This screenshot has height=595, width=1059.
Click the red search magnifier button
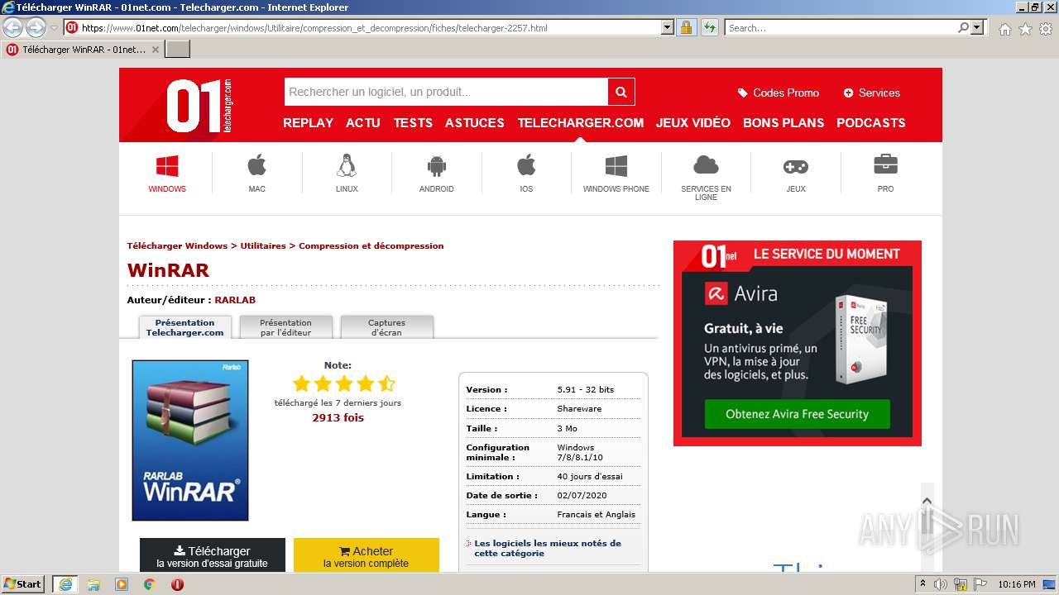tap(621, 92)
